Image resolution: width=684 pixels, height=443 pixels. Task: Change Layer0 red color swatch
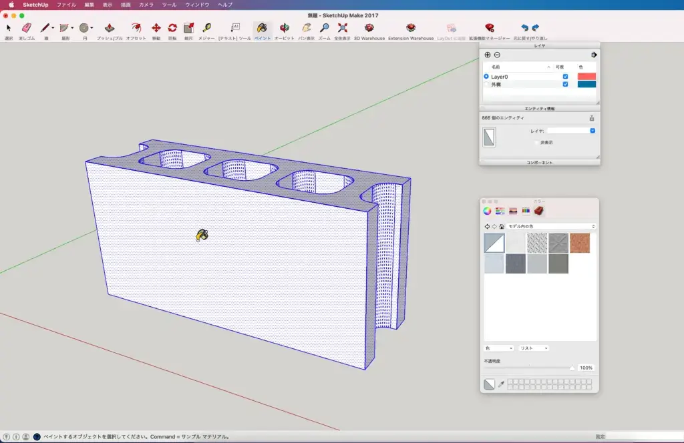[586, 77]
